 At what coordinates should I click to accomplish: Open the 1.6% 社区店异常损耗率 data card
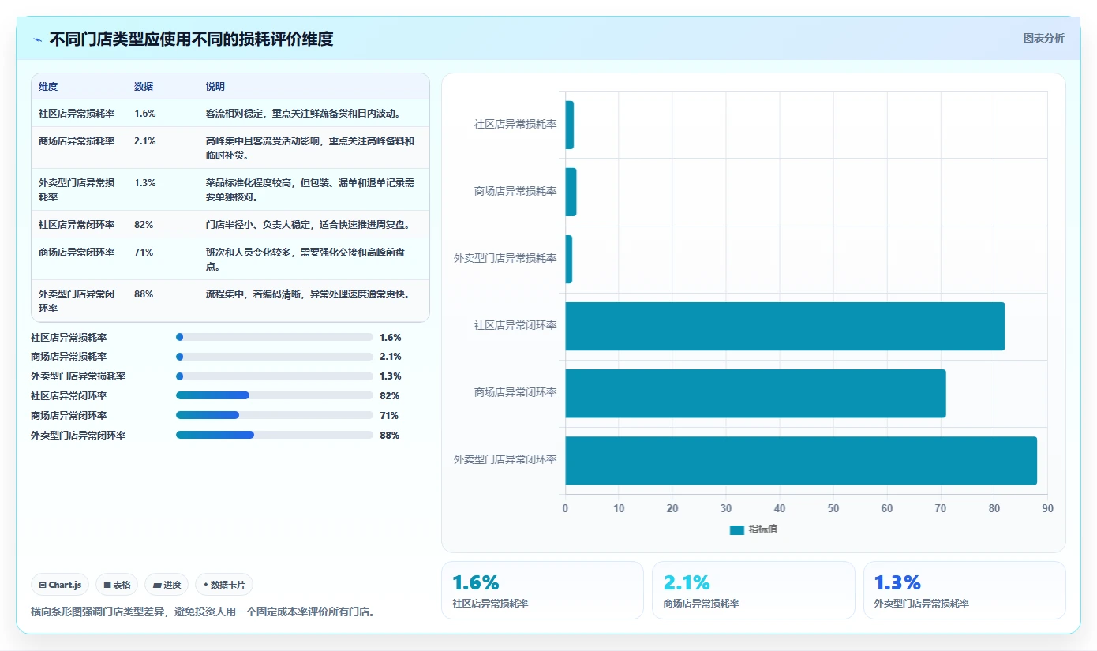pyautogui.click(x=542, y=590)
